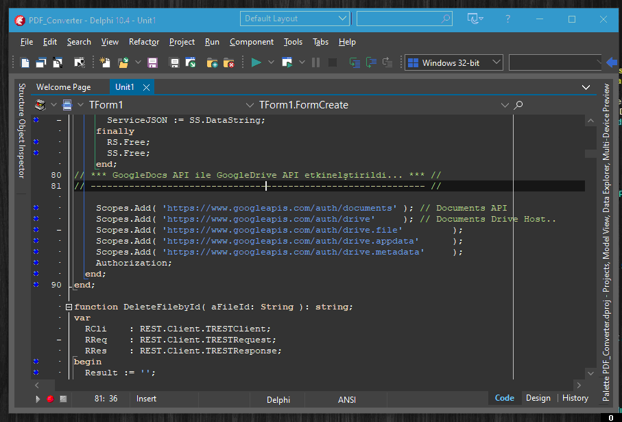The height and width of the screenshot is (422, 622).
Task: Click the Trace Into debug icon
Action: coord(355,62)
